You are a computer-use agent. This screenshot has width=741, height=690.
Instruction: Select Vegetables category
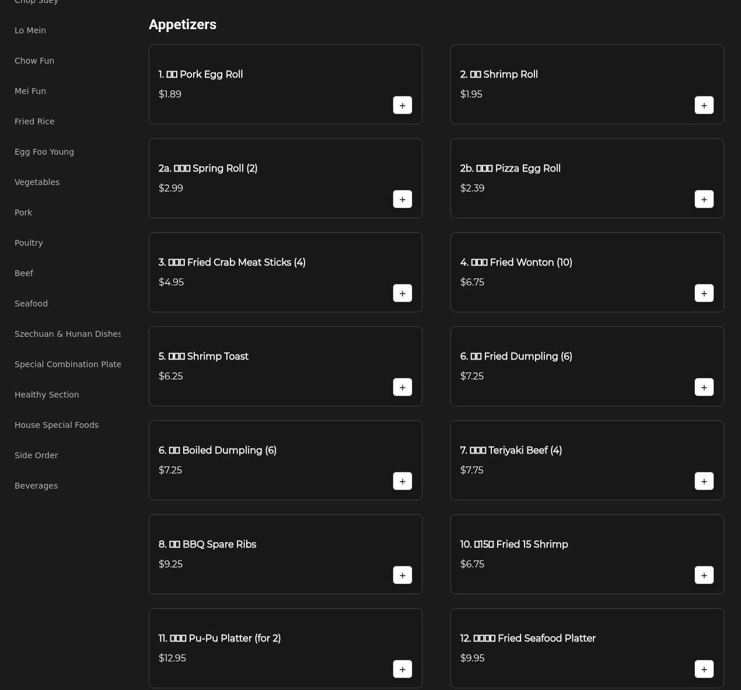pyautogui.click(x=37, y=182)
